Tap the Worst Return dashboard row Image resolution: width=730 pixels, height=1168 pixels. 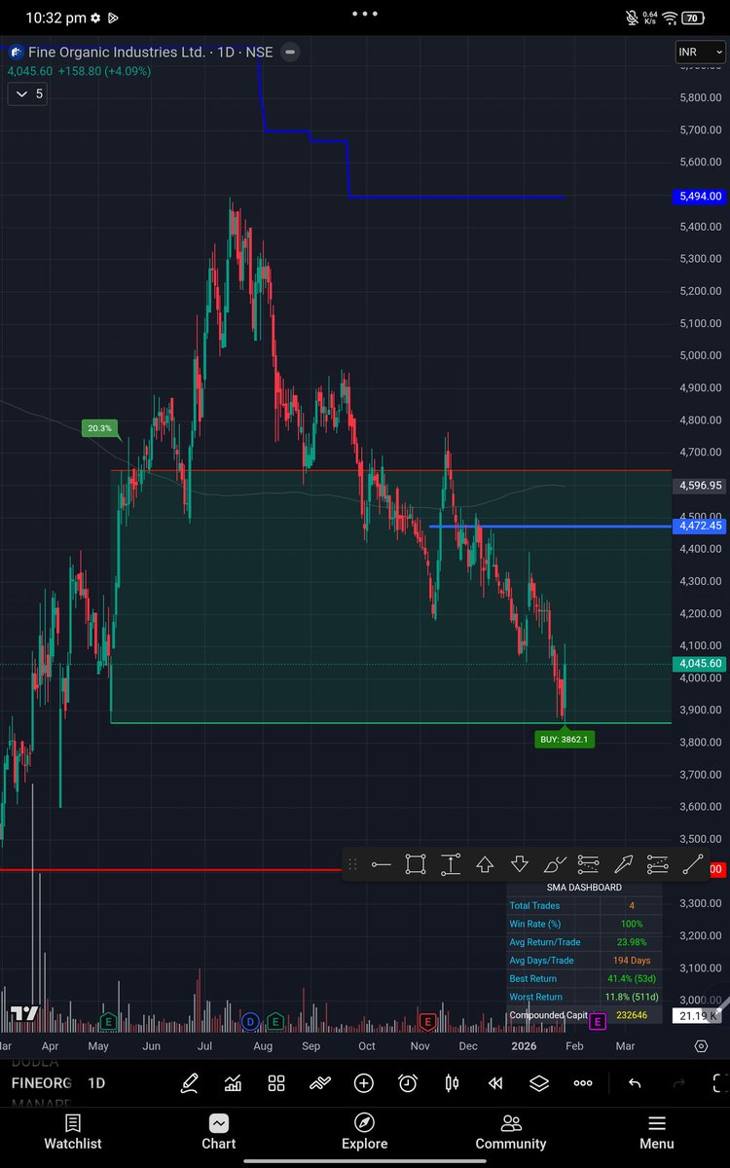584,997
